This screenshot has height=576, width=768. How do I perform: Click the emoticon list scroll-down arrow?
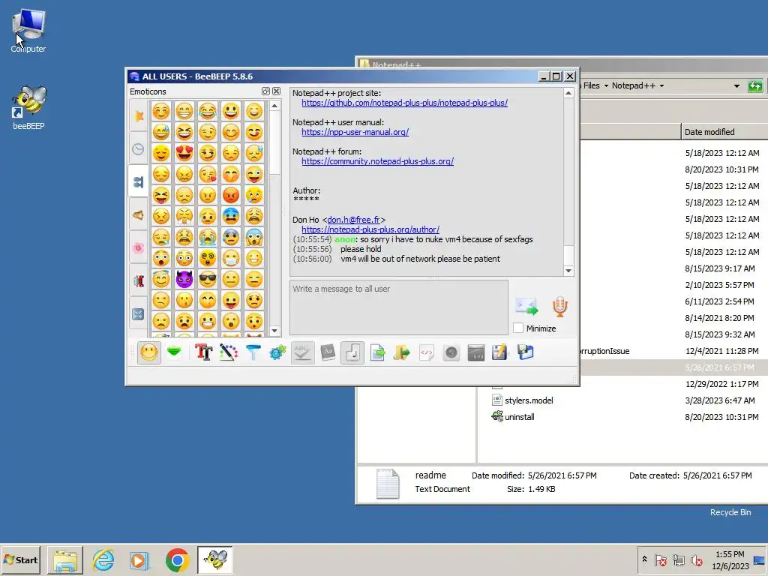(x=274, y=331)
